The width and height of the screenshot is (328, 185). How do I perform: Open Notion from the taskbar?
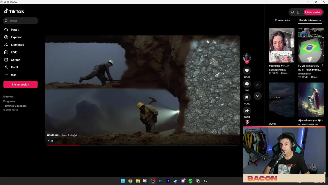[x=198, y=181]
